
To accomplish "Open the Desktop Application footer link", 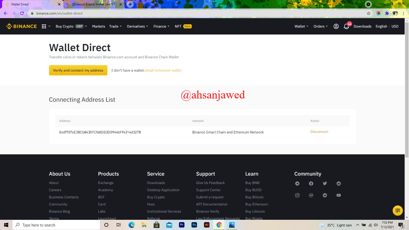I will pos(163,190).
